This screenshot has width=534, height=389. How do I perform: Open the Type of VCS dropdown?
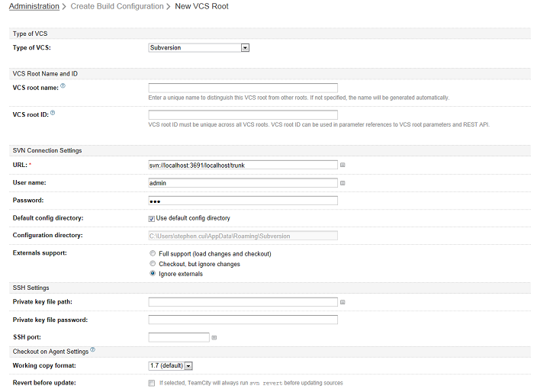point(199,47)
